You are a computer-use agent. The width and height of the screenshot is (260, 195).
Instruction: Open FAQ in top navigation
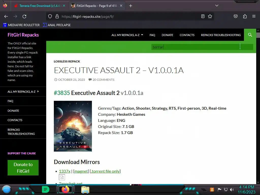click(152, 35)
